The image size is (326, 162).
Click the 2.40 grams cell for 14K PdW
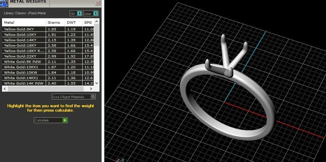[x=55, y=83]
